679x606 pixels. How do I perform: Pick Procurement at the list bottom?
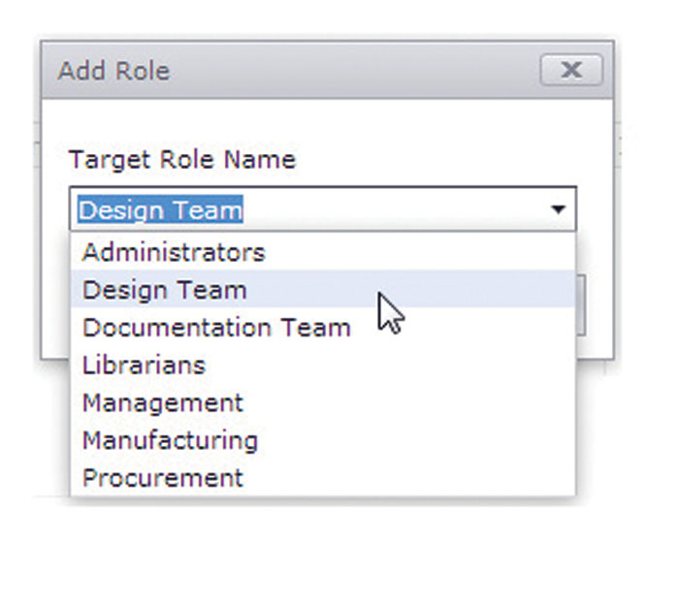163,478
